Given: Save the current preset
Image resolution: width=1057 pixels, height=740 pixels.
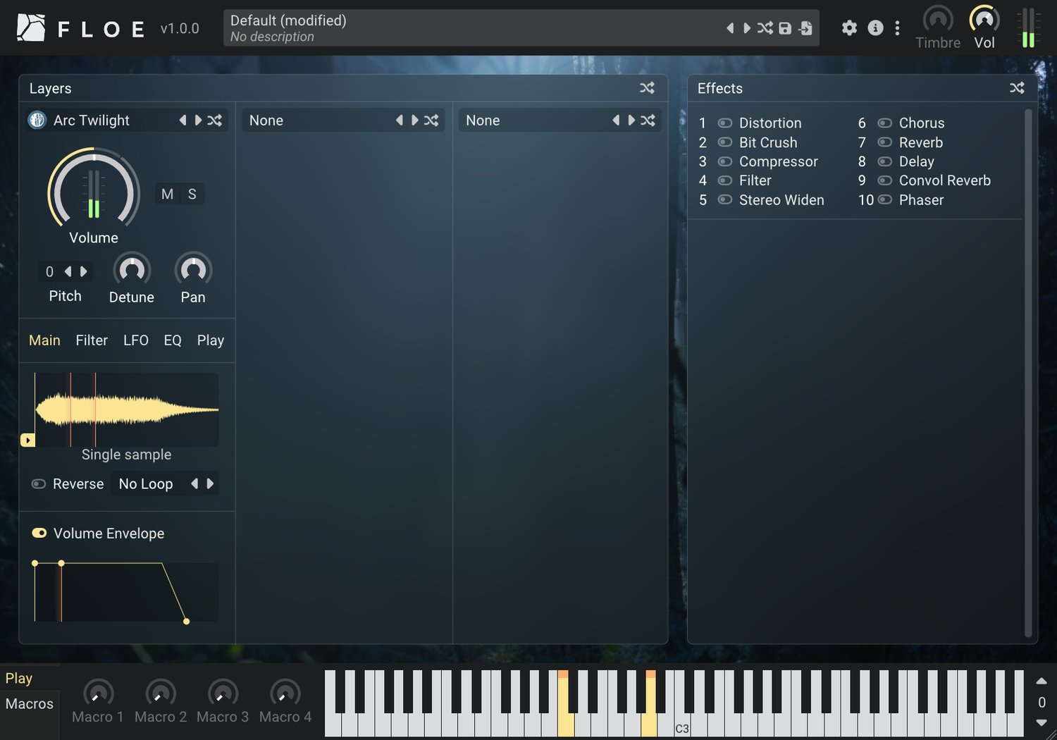Looking at the screenshot, I should [x=785, y=28].
